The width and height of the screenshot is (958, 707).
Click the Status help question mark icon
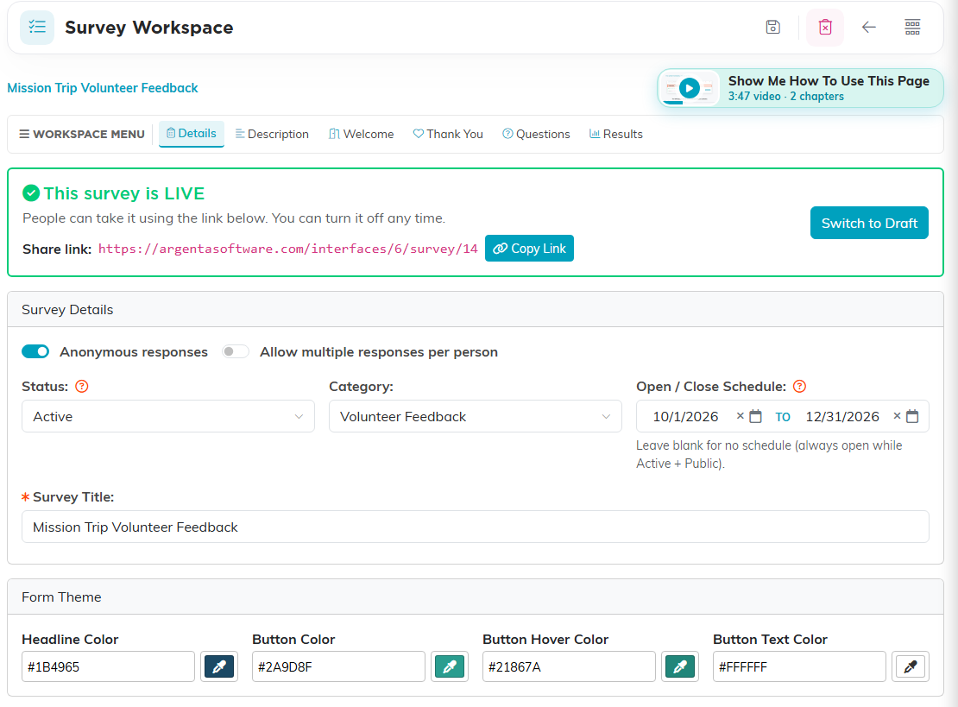point(82,386)
